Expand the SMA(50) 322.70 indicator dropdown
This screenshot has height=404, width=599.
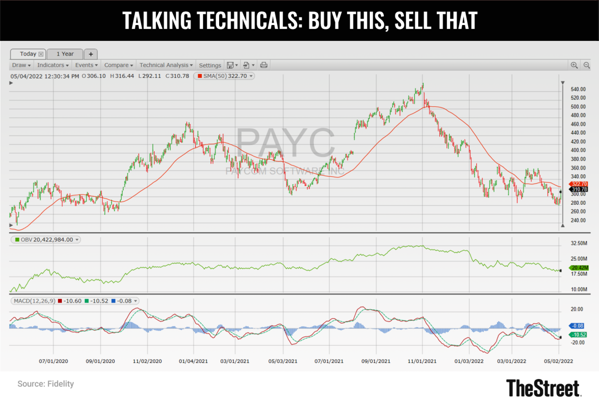click(252, 76)
